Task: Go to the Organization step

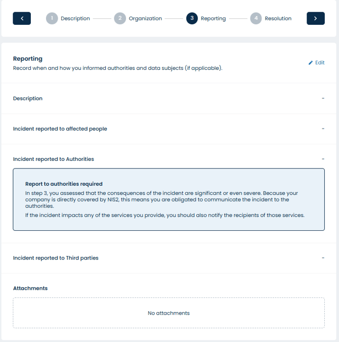Action: pyautogui.click(x=145, y=18)
